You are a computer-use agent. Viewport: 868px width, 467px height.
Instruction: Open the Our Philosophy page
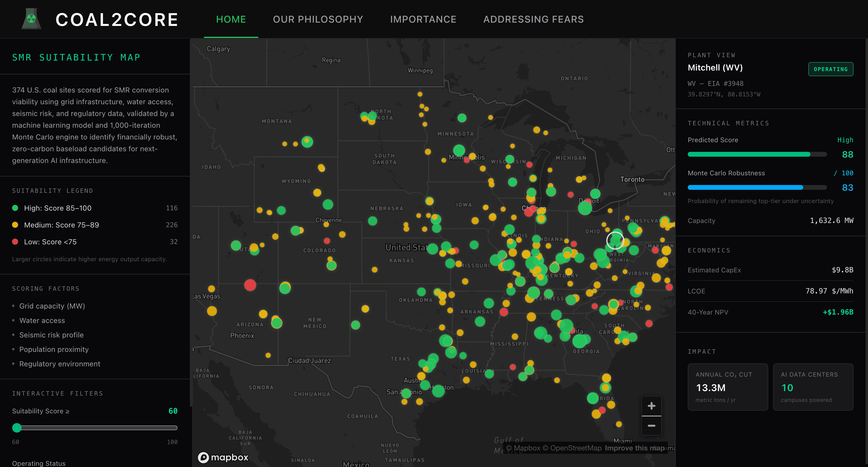(x=318, y=19)
